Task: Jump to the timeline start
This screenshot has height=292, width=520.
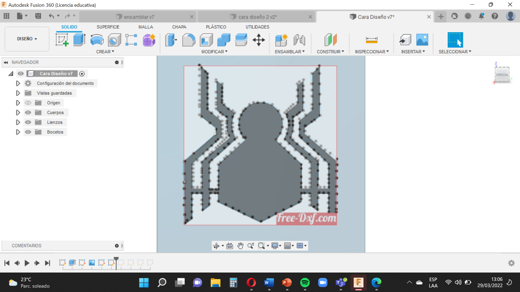Action: (x=7, y=263)
